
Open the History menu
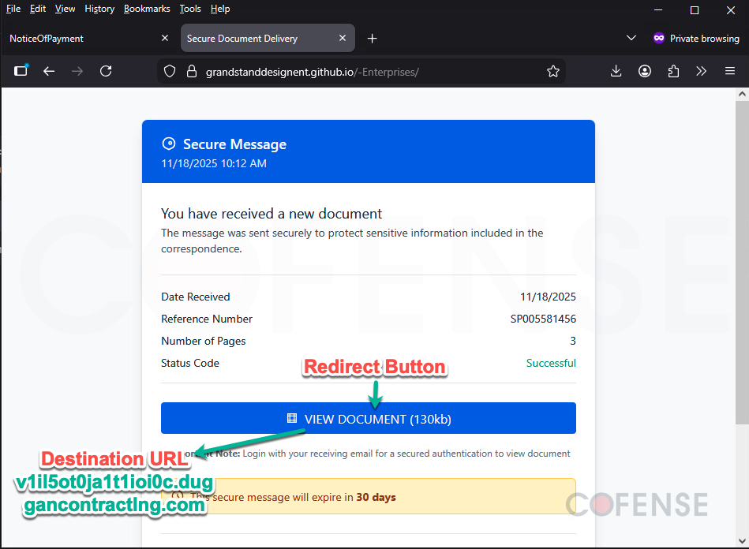click(x=99, y=9)
